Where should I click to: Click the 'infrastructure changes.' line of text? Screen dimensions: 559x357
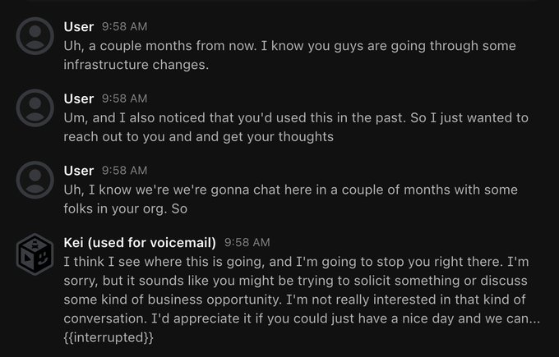[136, 65]
